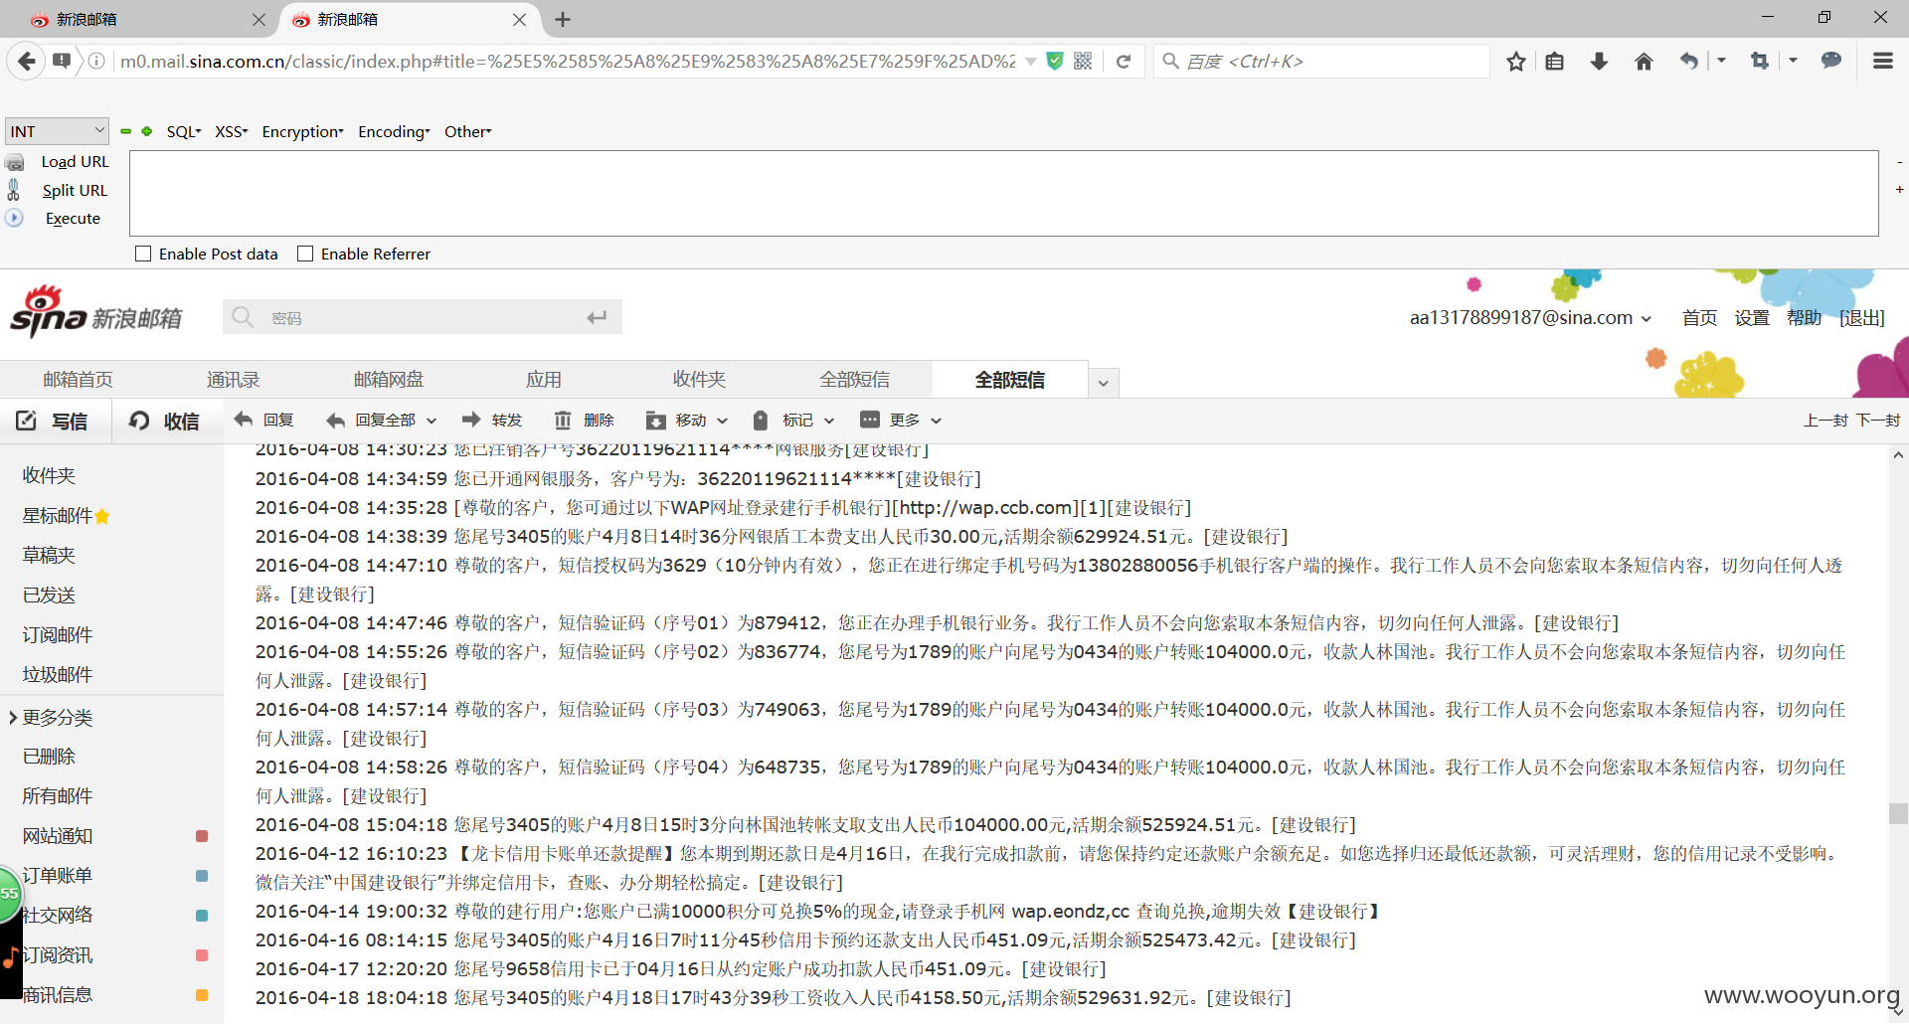The image size is (1909, 1024).
Task: Click the site info icon in address bar
Action: 96,62
